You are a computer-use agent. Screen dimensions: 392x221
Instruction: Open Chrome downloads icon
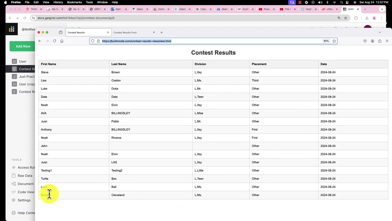(367, 18)
